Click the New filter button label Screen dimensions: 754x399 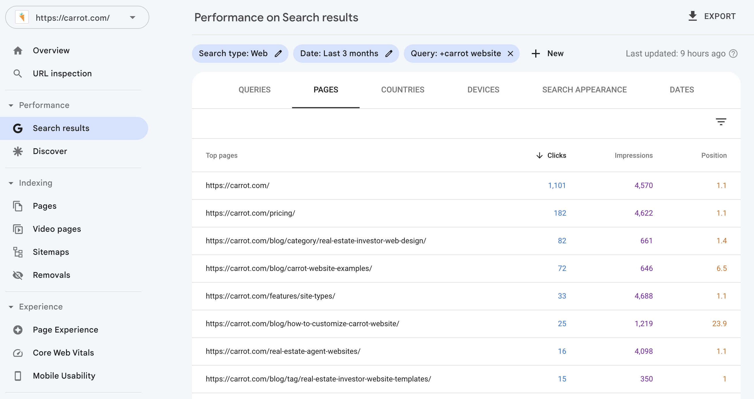tap(555, 54)
